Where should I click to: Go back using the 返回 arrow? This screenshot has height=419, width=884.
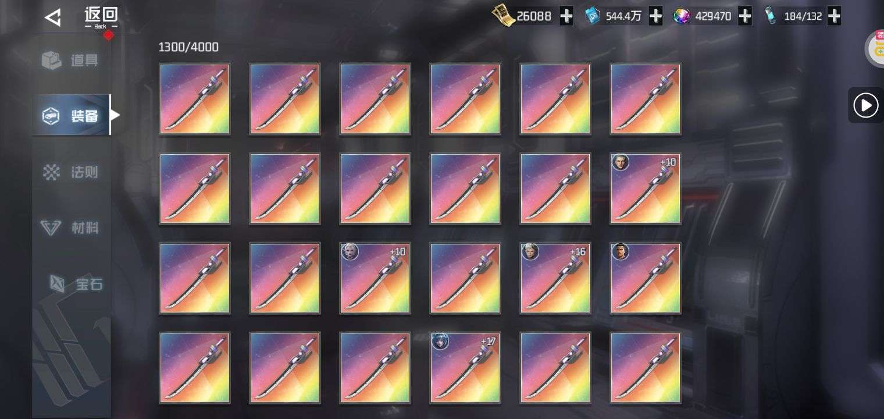(x=53, y=18)
